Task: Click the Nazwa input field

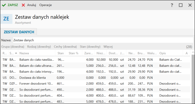Action: (x=103, y=40)
